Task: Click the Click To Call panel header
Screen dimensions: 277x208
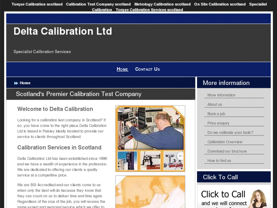Action: [234, 177]
